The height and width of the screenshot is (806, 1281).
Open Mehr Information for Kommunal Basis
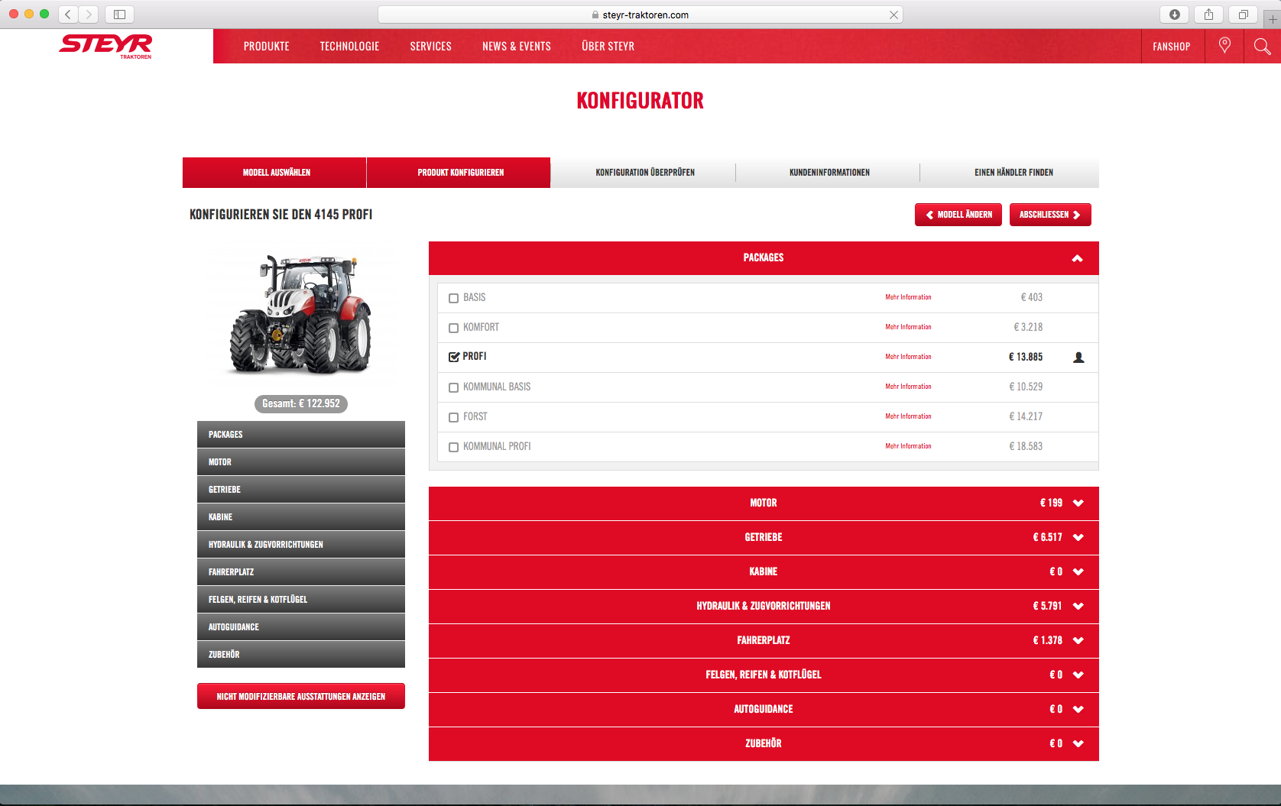click(x=908, y=387)
